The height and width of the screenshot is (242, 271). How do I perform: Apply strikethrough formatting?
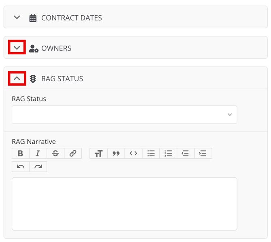55,153
